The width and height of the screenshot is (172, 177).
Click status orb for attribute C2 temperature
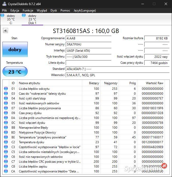coord(6,142)
